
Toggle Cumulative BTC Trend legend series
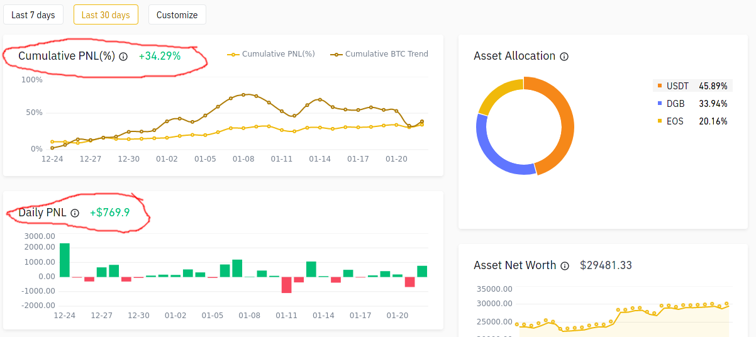(379, 54)
